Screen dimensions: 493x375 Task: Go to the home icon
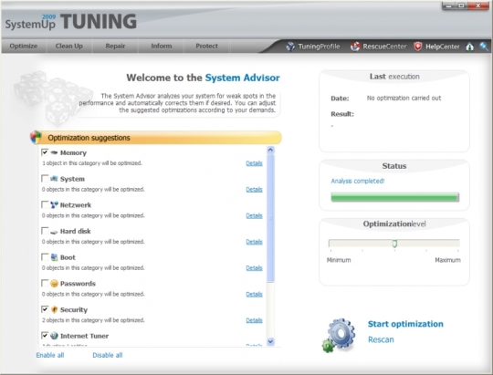point(470,47)
